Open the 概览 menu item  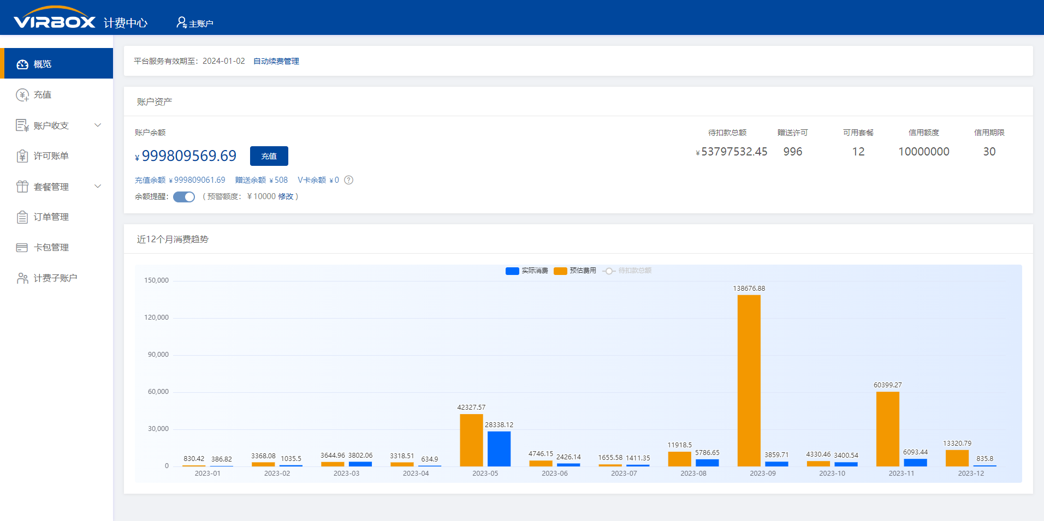coord(57,63)
